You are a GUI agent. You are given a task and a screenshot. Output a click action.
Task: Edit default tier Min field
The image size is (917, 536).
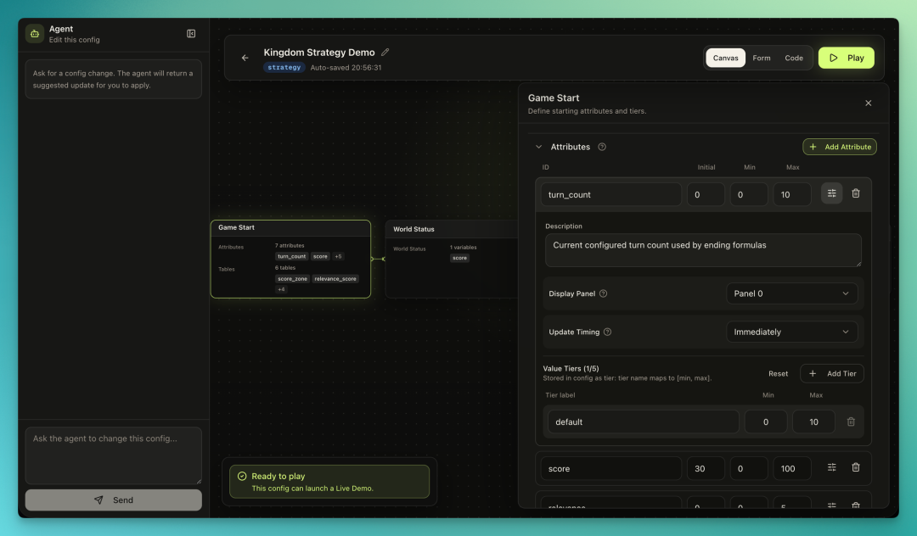[766, 422]
